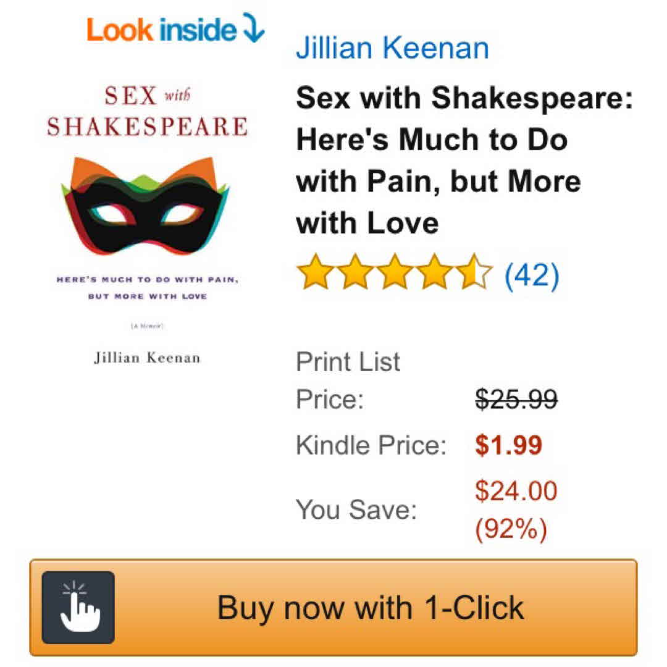The width and height of the screenshot is (667, 667).
Task: Click the cover's blue subtitle text
Action: click(147, 287)
